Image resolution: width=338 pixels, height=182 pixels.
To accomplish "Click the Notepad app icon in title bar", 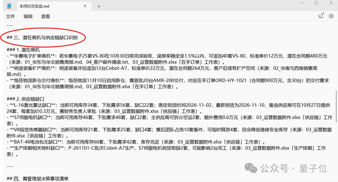I will pyautogui.click(x=9, y=6).
